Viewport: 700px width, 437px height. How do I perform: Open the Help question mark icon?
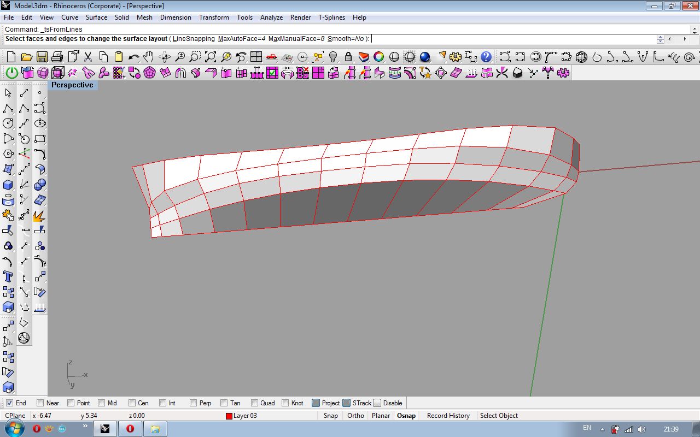(486, 57)
